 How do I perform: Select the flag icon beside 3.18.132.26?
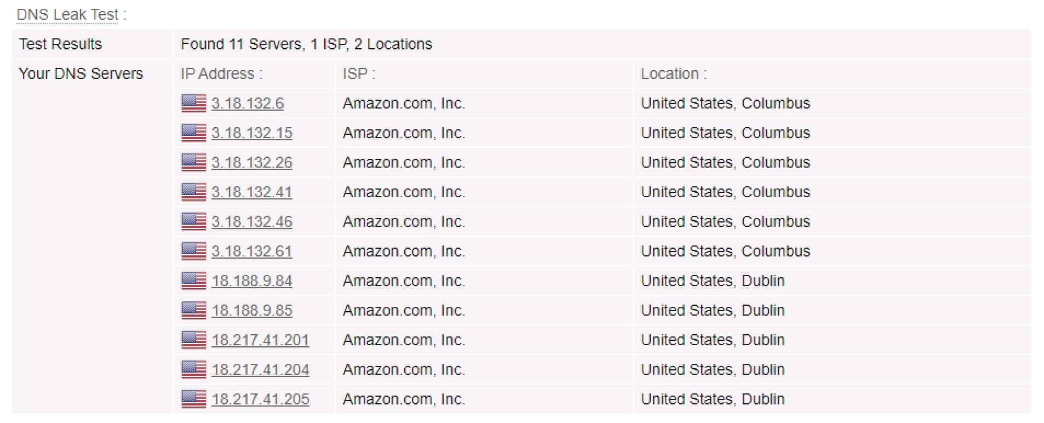pyautogui.click(x=194, y=162)
